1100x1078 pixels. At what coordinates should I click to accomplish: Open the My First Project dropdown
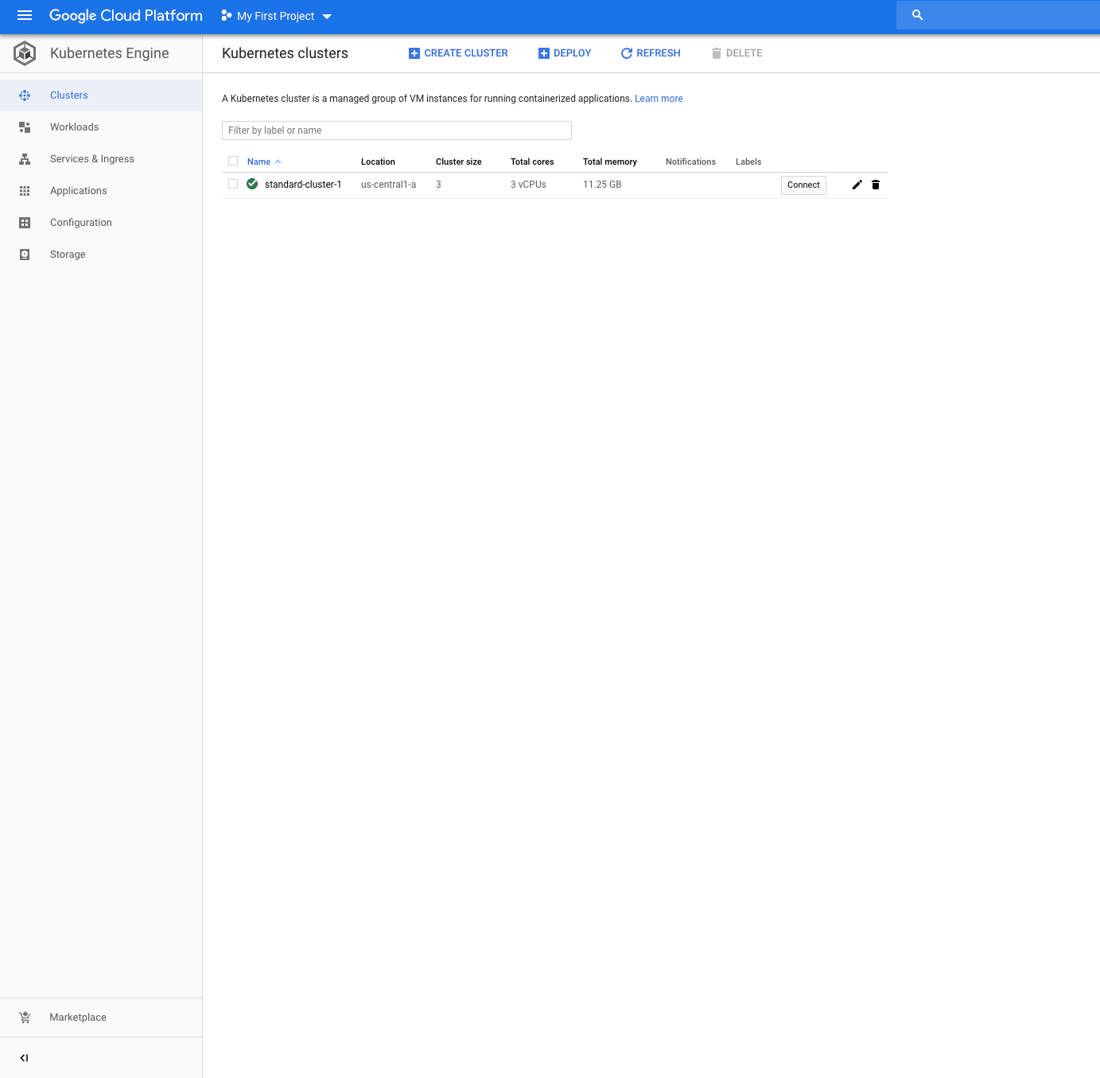276,16
